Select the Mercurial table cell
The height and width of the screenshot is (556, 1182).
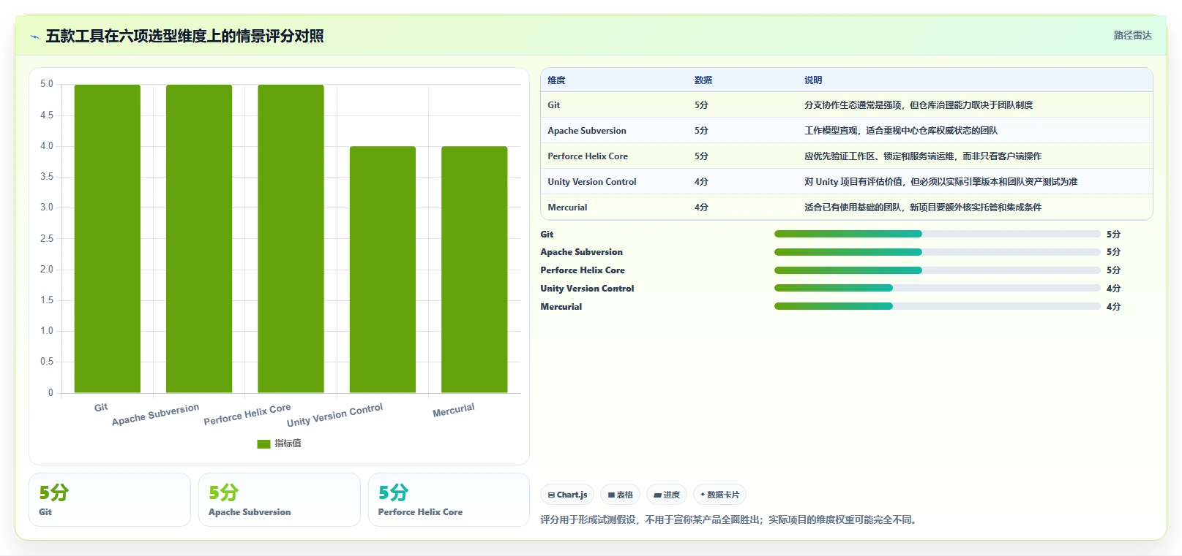tap(567, 207)
